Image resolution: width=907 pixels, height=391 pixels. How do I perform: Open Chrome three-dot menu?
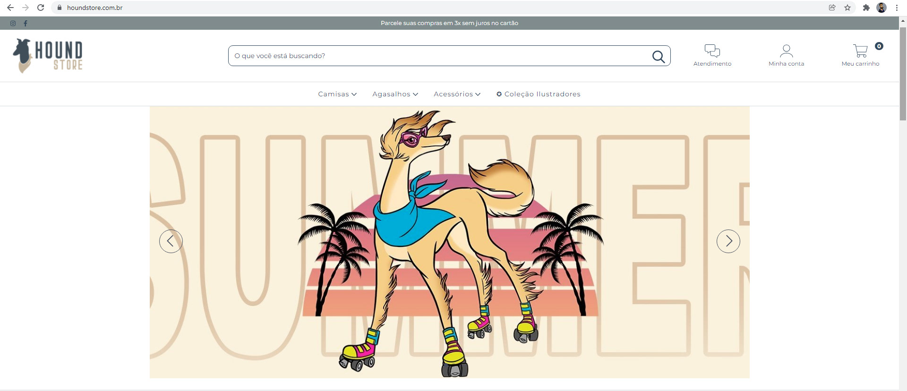tap(897, 8)
